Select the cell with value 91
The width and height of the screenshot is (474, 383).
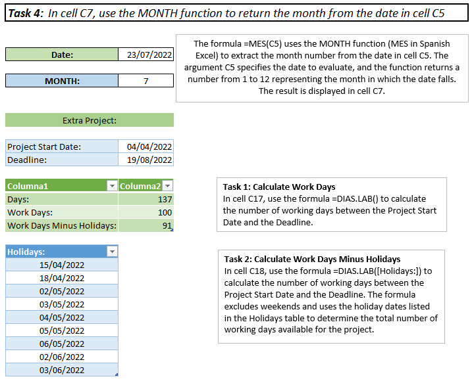145,225
